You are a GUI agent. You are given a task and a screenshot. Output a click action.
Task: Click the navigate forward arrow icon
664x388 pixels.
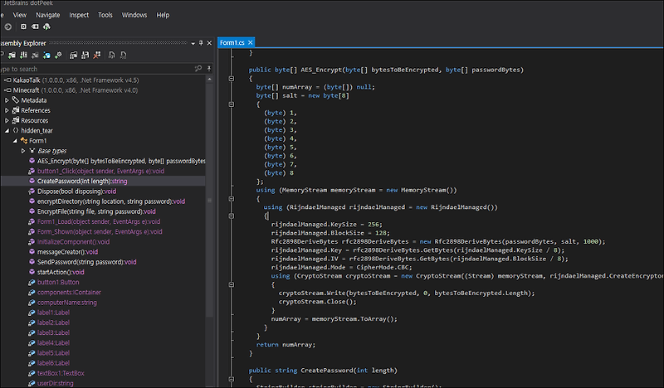(x=8, y=27)
